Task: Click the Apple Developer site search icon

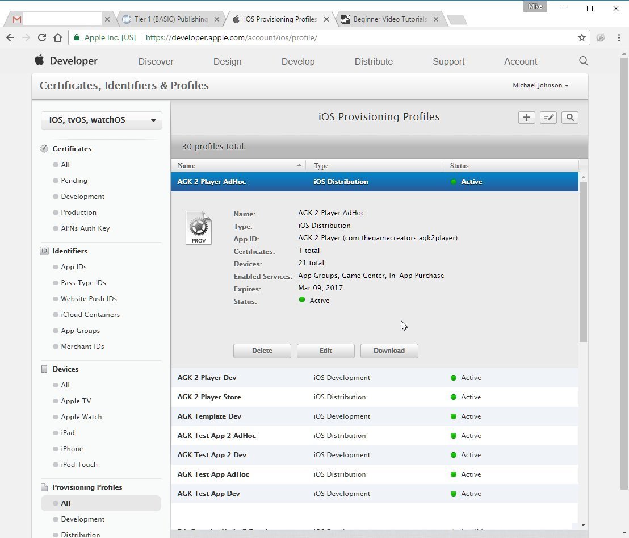Action: [583, 61]
